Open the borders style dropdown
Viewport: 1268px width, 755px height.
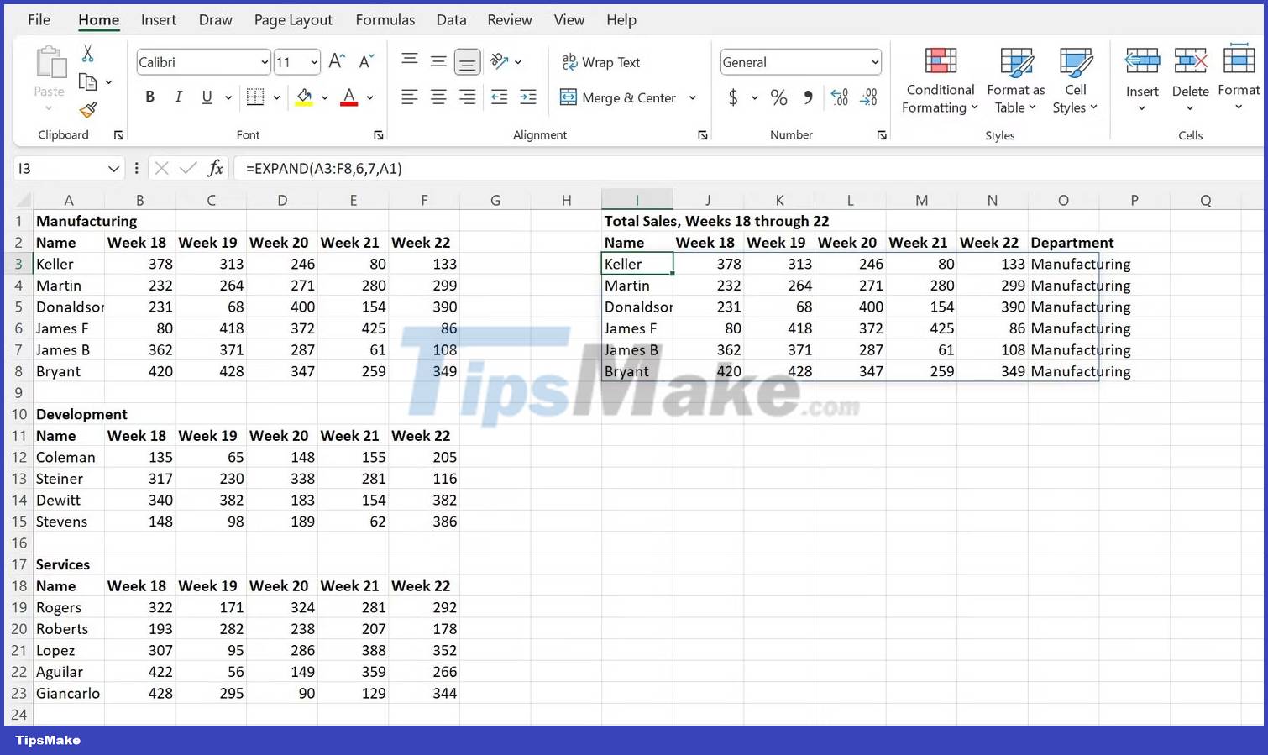pos(276,97)
